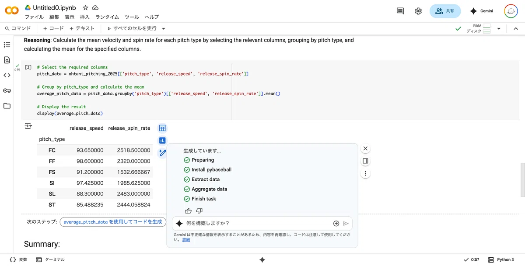This screenshot has height=266, width=525.
Task: Click the suggest charts icon
Action: coord(162,140)
